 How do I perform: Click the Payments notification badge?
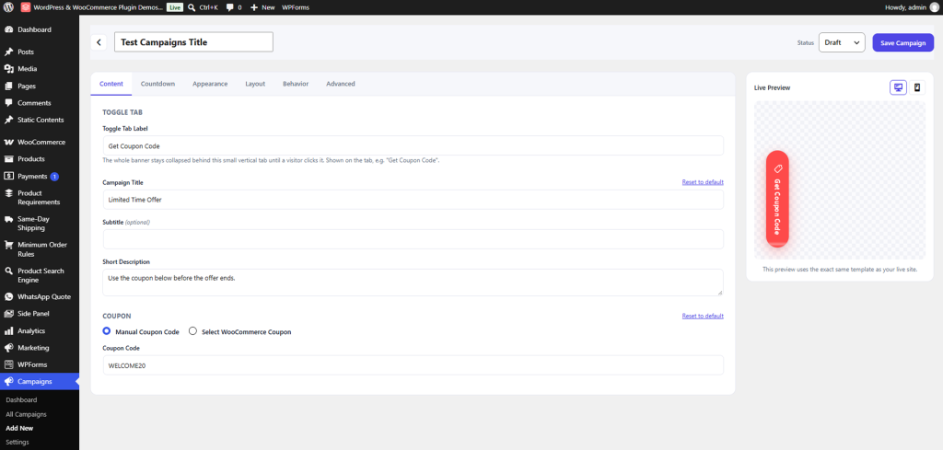[54, 176]
